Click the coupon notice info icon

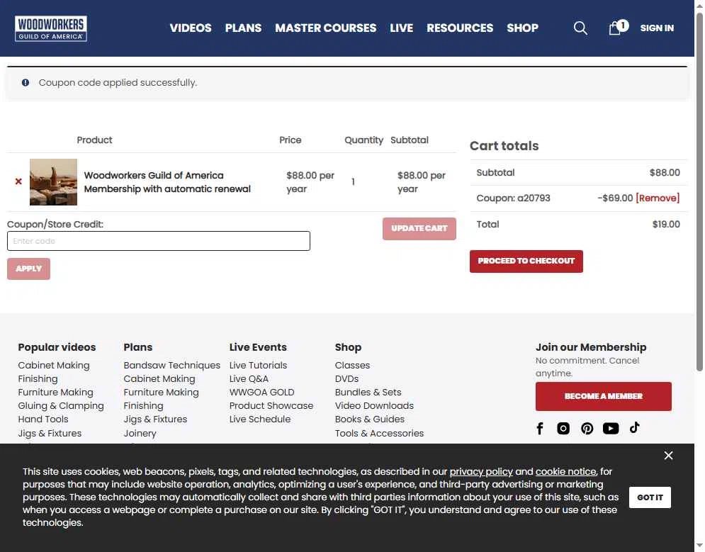pos(26,83)
